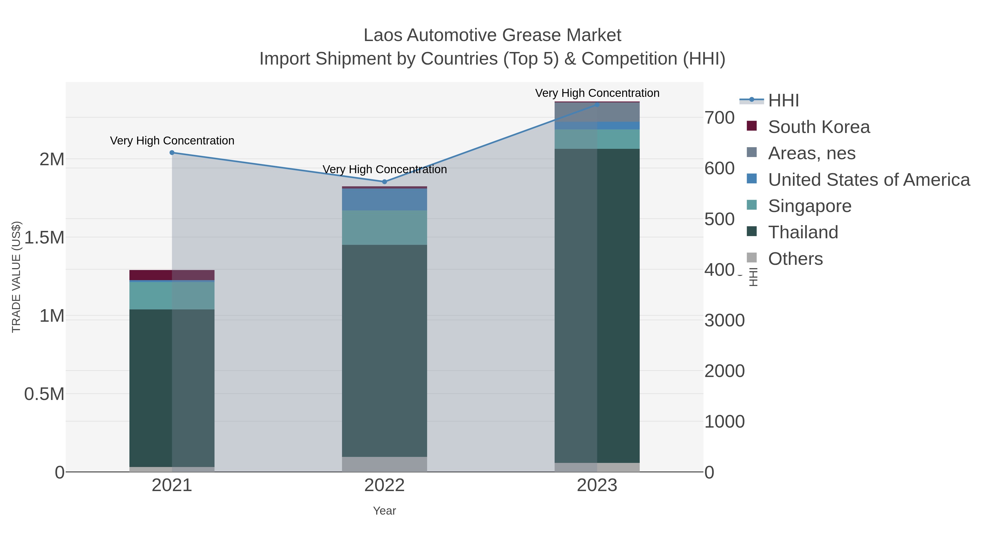Click the Thailand segment of 2022 bar

tap(385, 351)
